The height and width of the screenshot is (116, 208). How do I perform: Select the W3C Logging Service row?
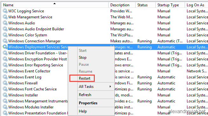(26, 11)
